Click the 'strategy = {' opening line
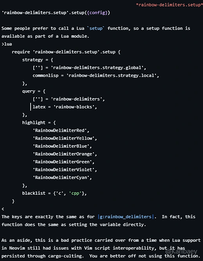 [x=38, y=60]
